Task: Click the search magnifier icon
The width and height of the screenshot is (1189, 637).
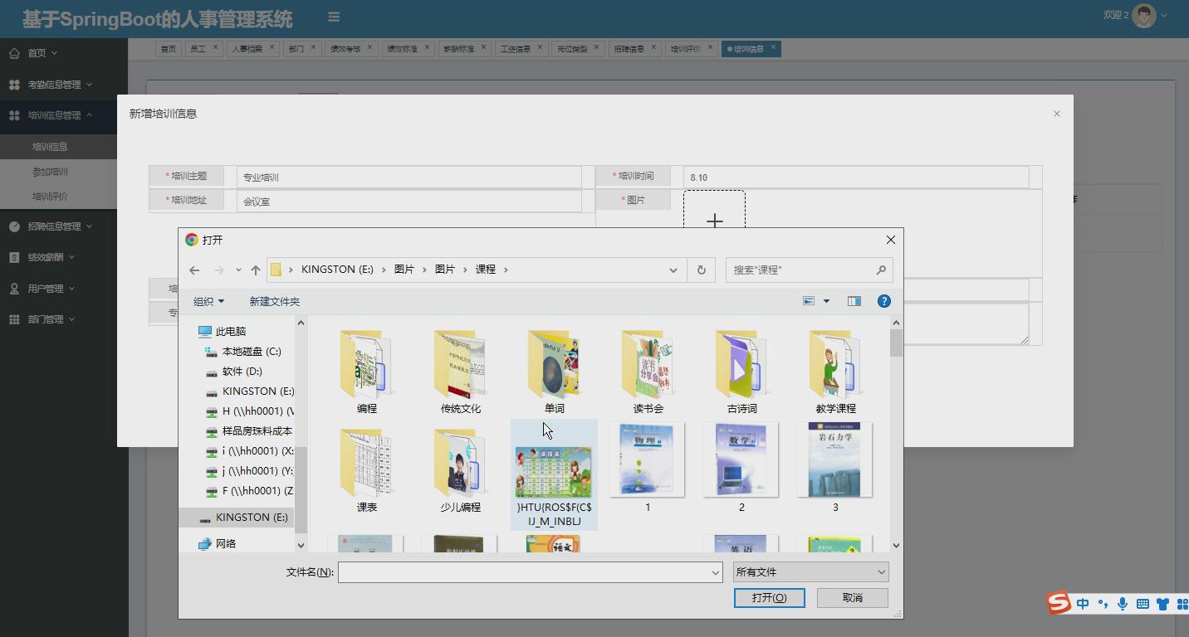Action: [x=881, y=270]
